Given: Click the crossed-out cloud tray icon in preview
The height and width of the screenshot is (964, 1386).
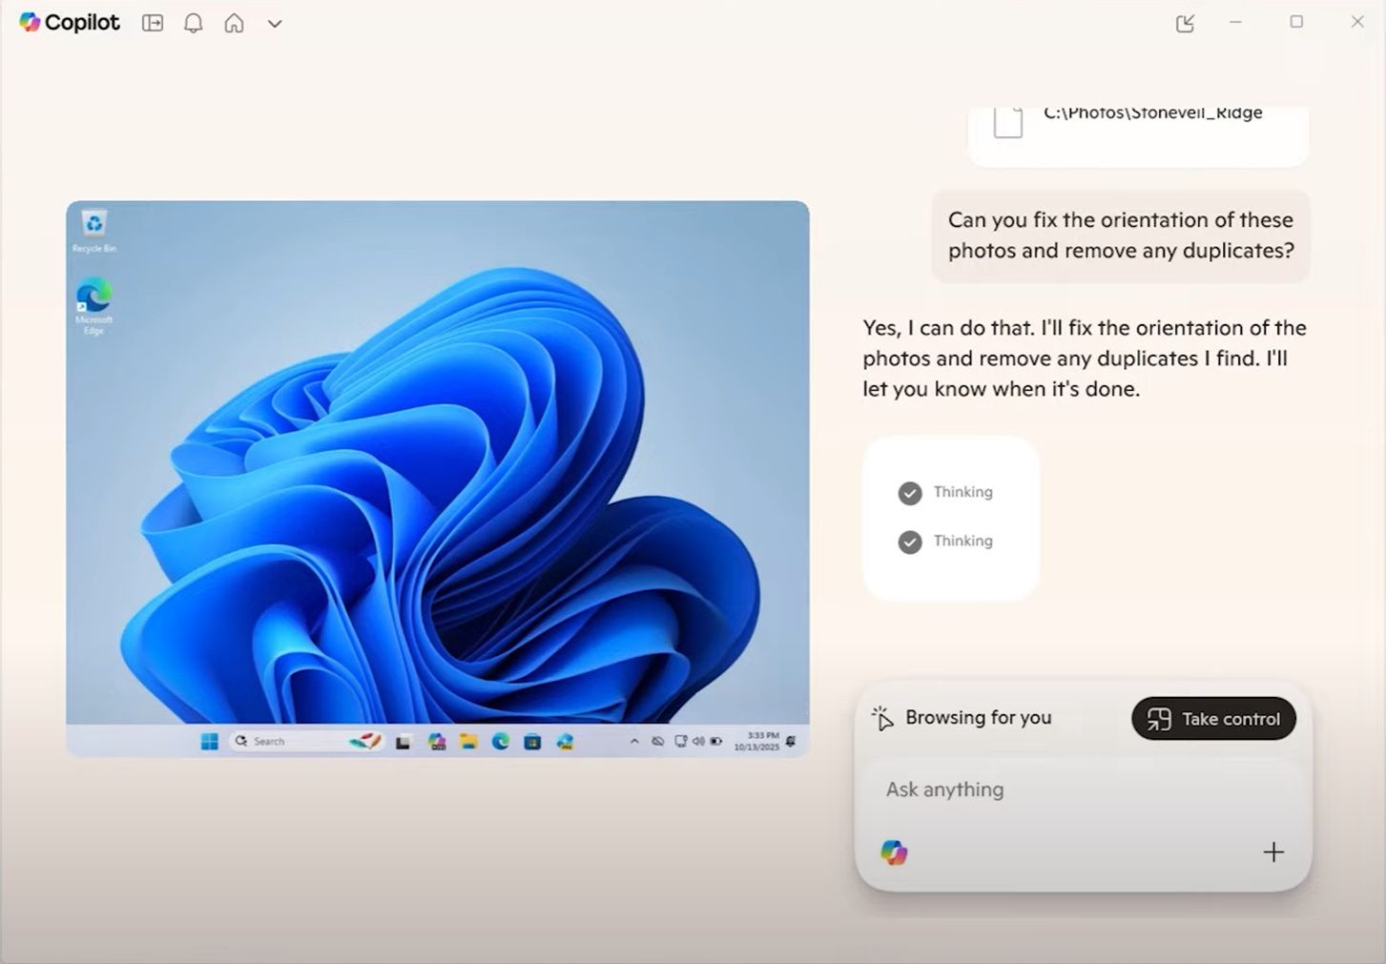Looking at the screenshot, I should [658, 741].
